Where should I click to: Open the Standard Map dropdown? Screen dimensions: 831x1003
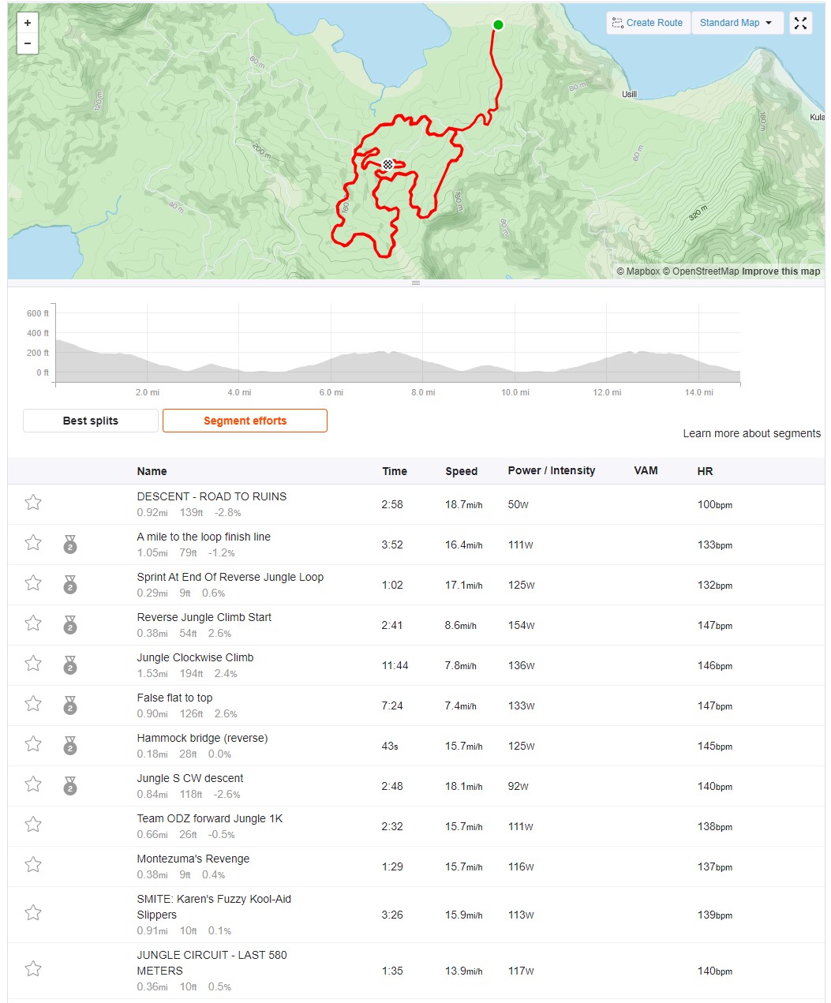737,23
